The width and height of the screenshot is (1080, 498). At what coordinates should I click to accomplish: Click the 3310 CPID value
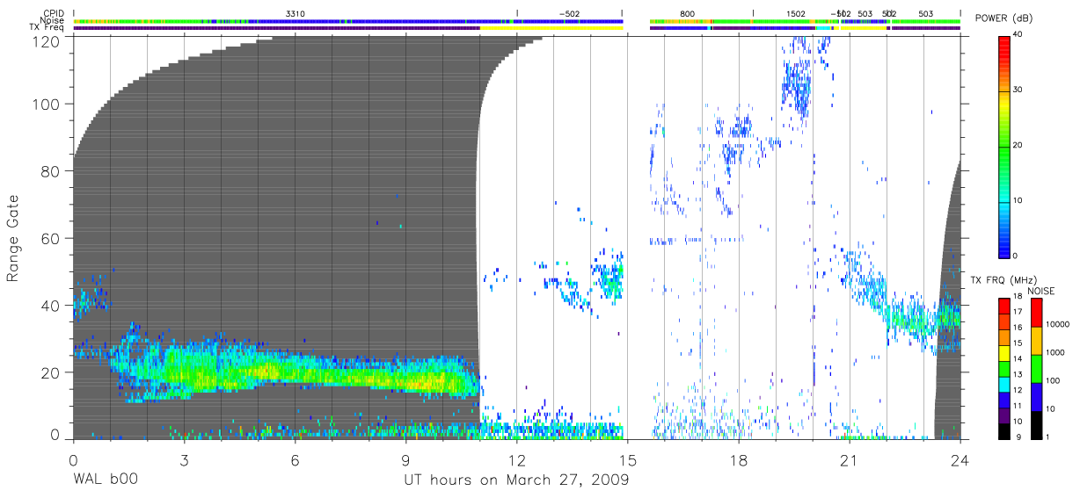[296, 13]
